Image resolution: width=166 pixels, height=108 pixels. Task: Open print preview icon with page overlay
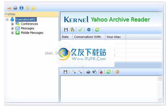point(94,72)
